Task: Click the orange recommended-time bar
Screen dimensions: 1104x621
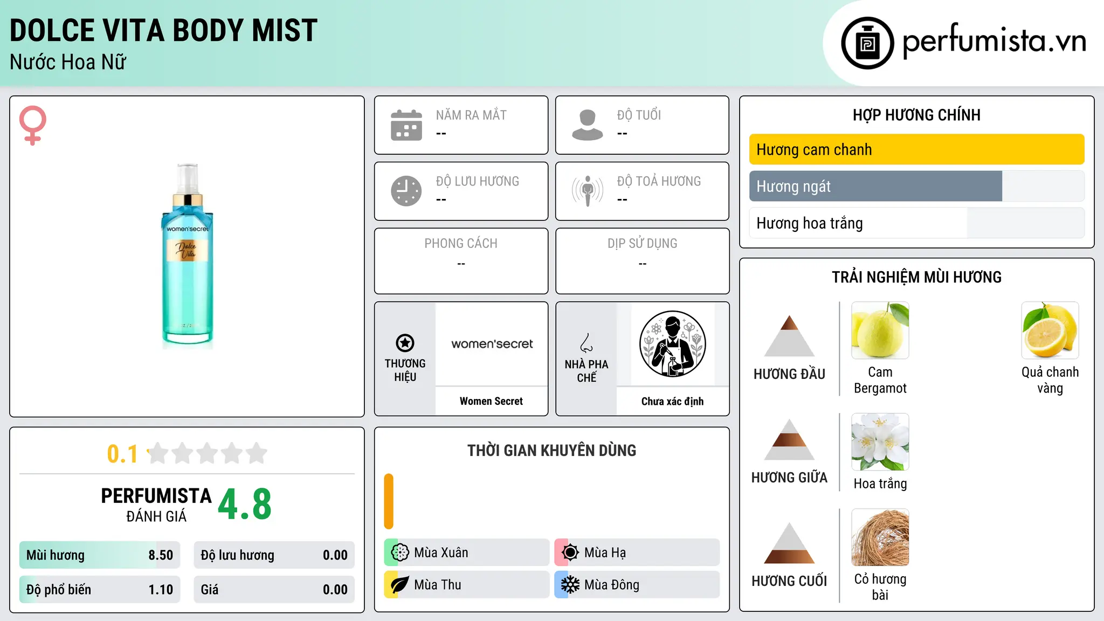Action: (389, 501)
